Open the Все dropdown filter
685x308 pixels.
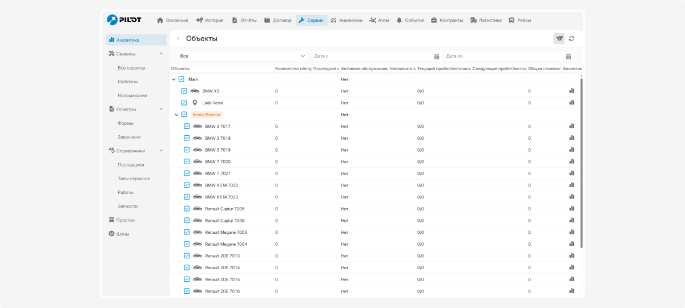[243, 56]
